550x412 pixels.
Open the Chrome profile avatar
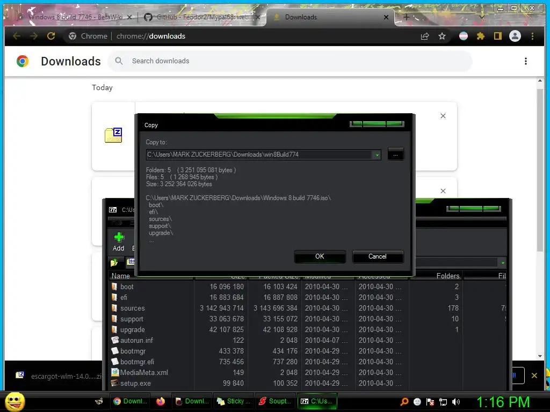pyautogui.click(x=515, y=36)
